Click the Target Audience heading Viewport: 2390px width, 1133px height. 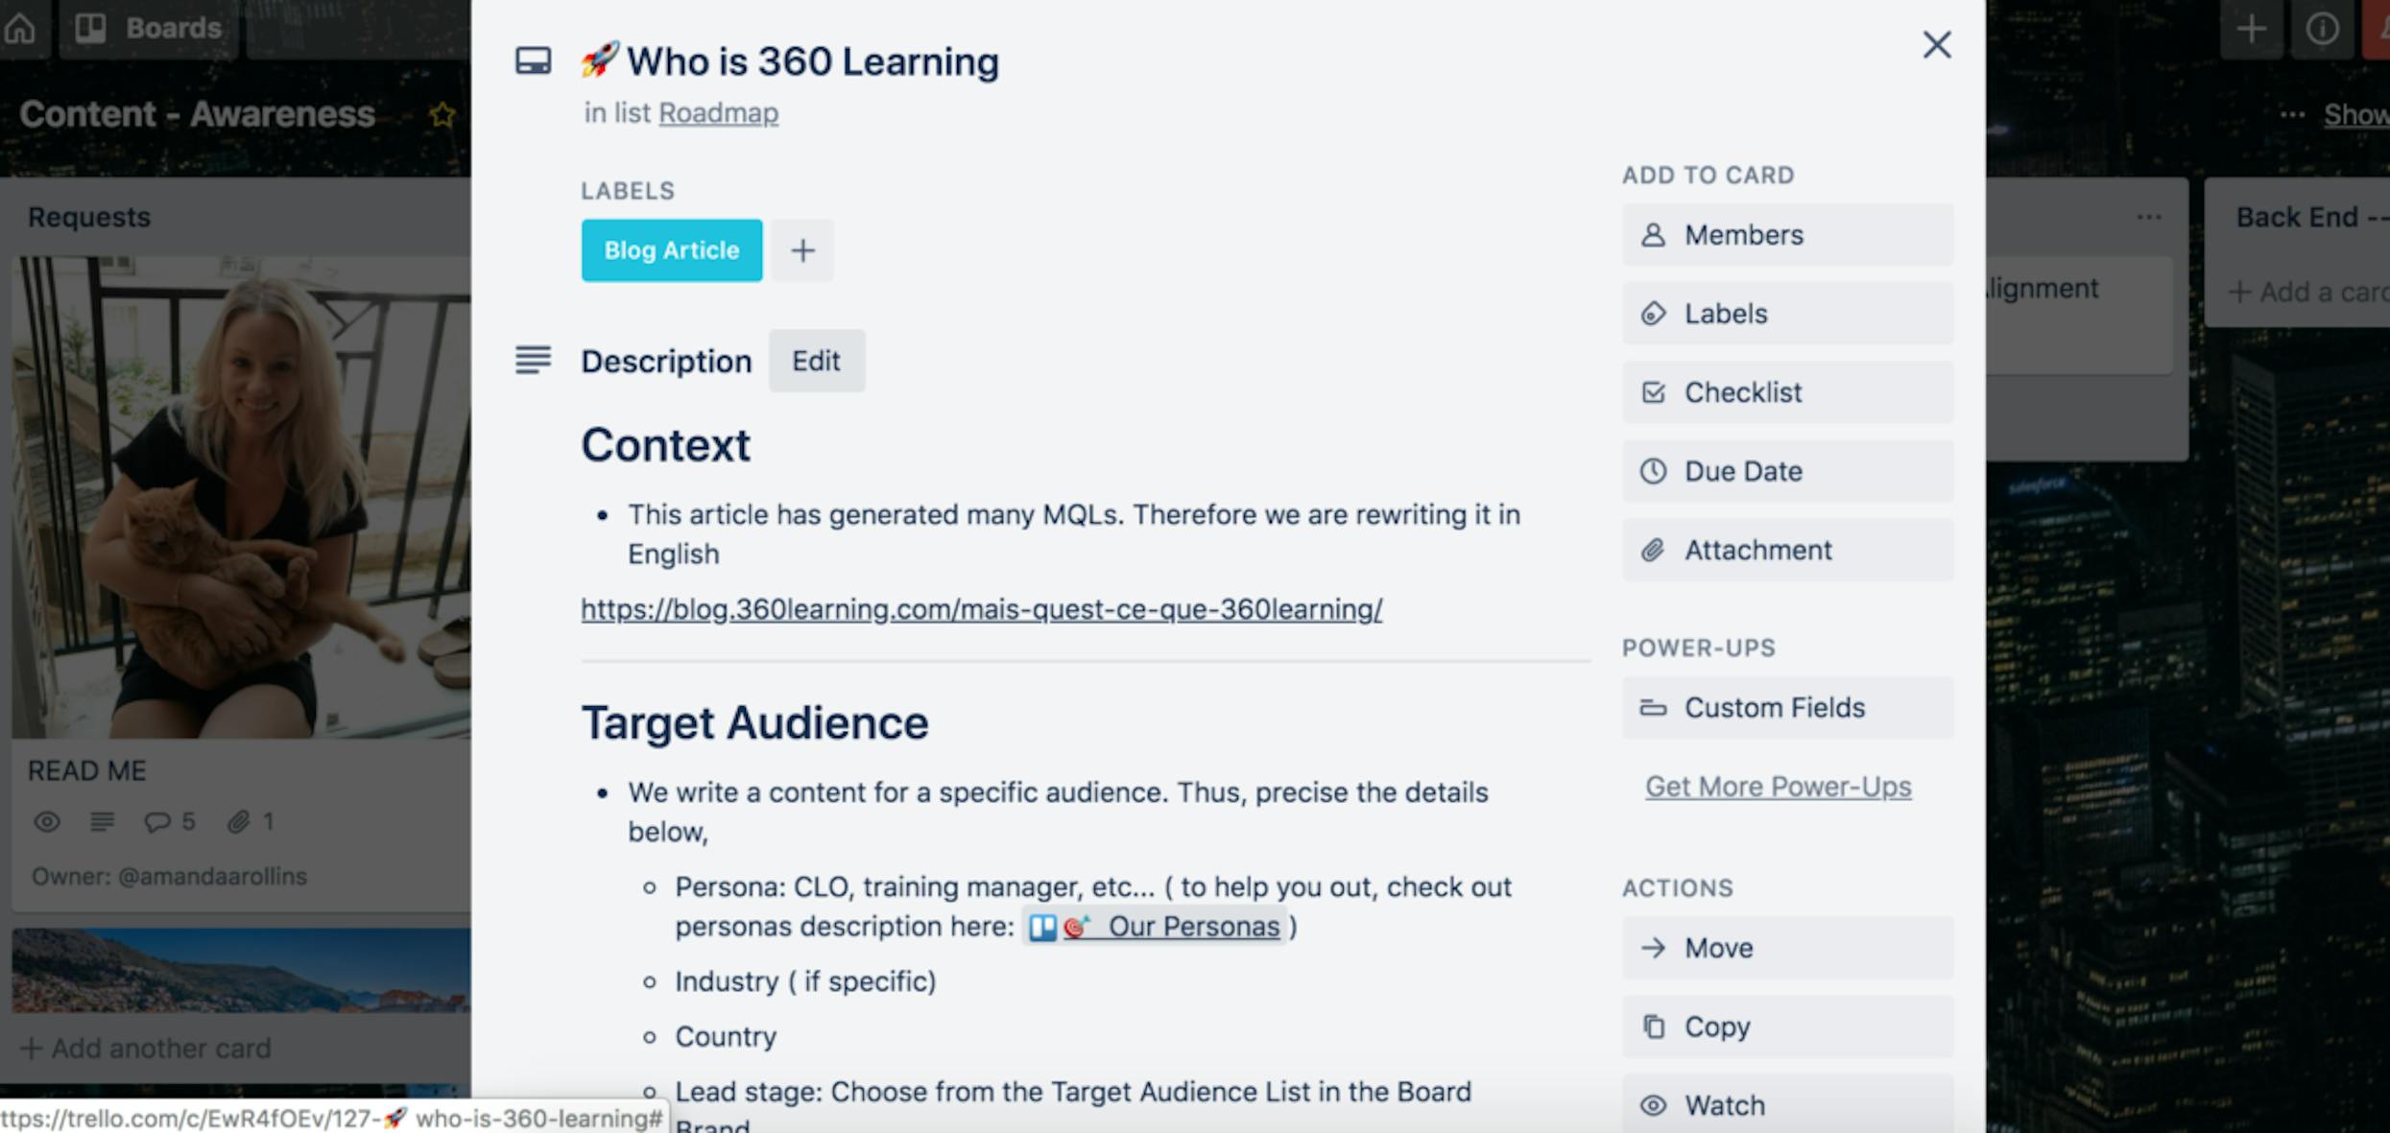[755, 723]
